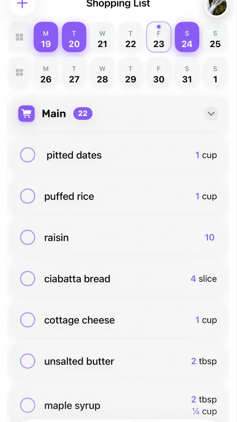Image resolution: width=237 pixels, height=422 pixels.
Task: Collapse the Main shopping list section
Action: [x=211, y=114]
